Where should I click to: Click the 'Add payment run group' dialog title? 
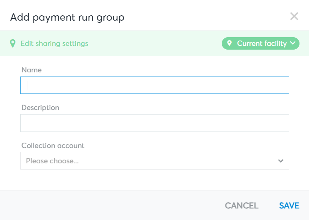[67, 17]
